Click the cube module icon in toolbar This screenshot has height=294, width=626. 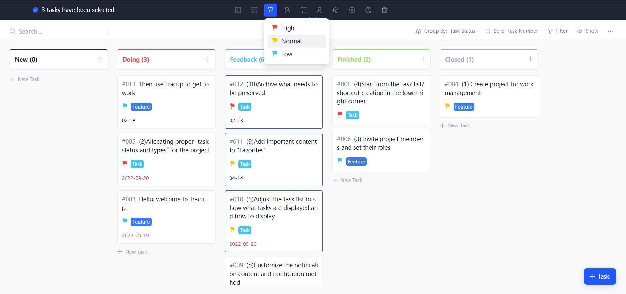click(x=336, y=10)
